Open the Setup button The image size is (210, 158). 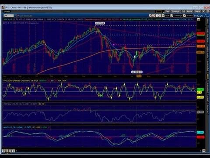197,11
